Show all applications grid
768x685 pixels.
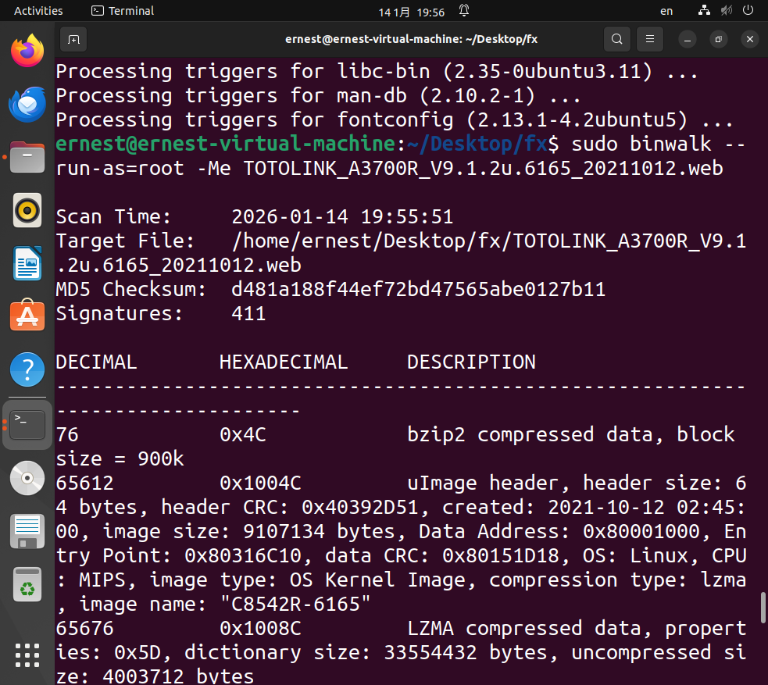pos(27,655)
